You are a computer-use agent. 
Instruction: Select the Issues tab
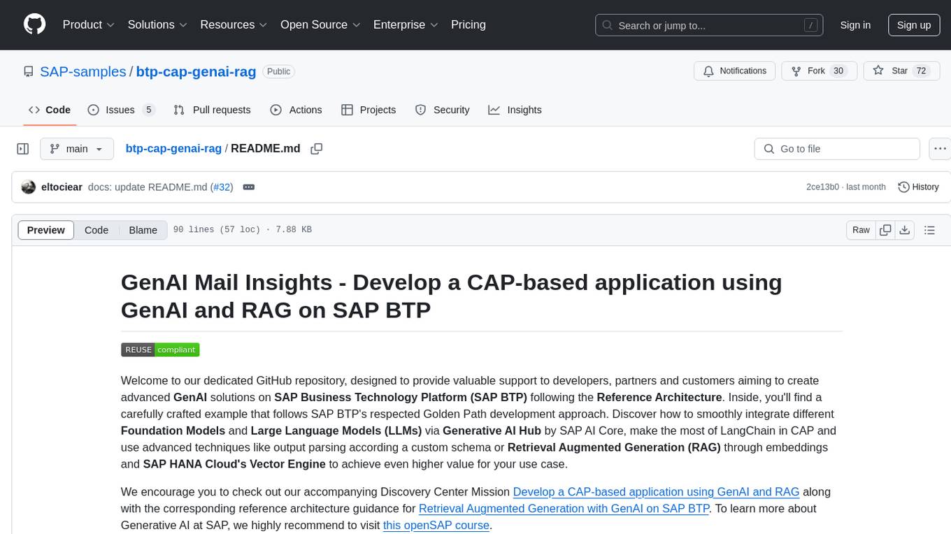tap(121, 110)
